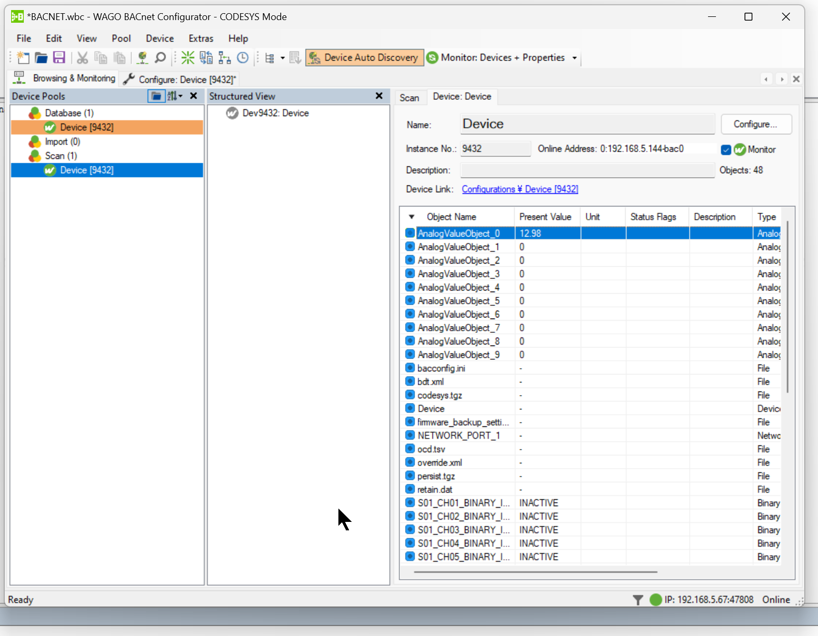Click AnalogValueObject_0 object icon

pos(410,233)
